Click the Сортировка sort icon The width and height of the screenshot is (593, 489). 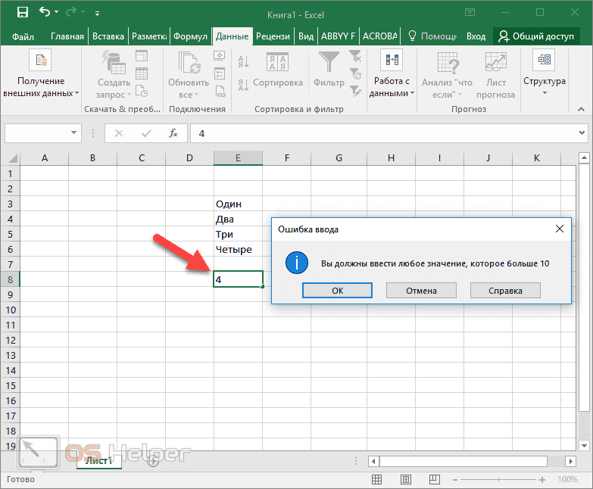pos(277,61)
